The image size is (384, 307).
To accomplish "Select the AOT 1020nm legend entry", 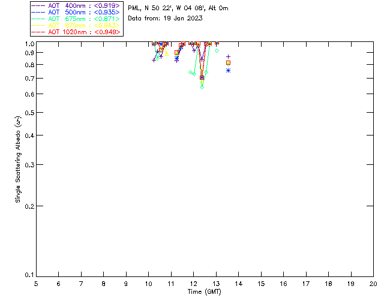I will 76,32.
